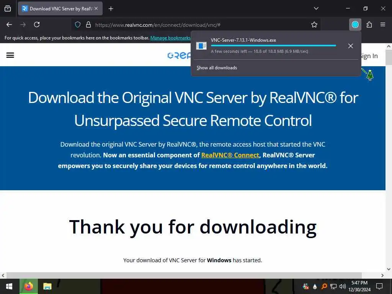
Task: Go back to previous page
Action: click(x=9, y=24)
